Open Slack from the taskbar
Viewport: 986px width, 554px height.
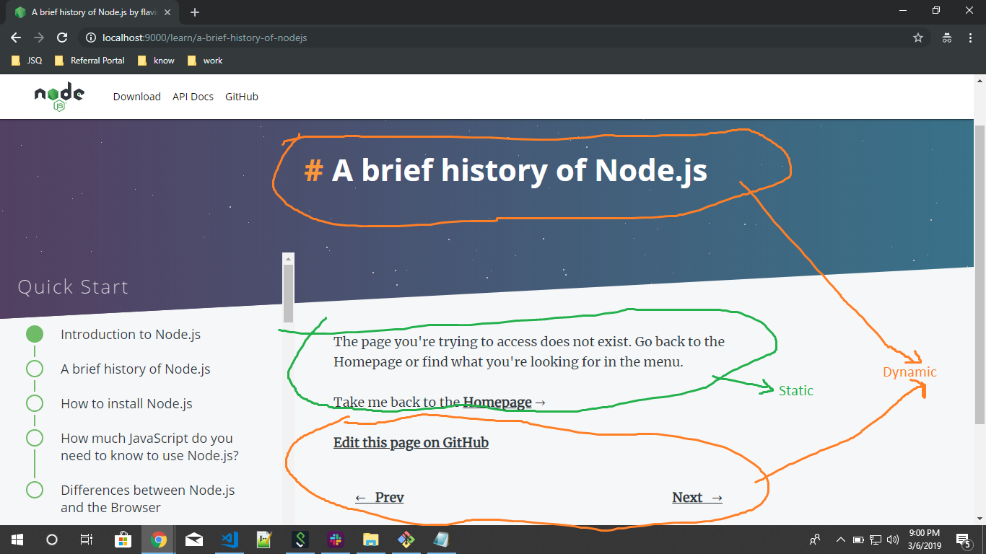pyautogui.click(x=336, y=540)
